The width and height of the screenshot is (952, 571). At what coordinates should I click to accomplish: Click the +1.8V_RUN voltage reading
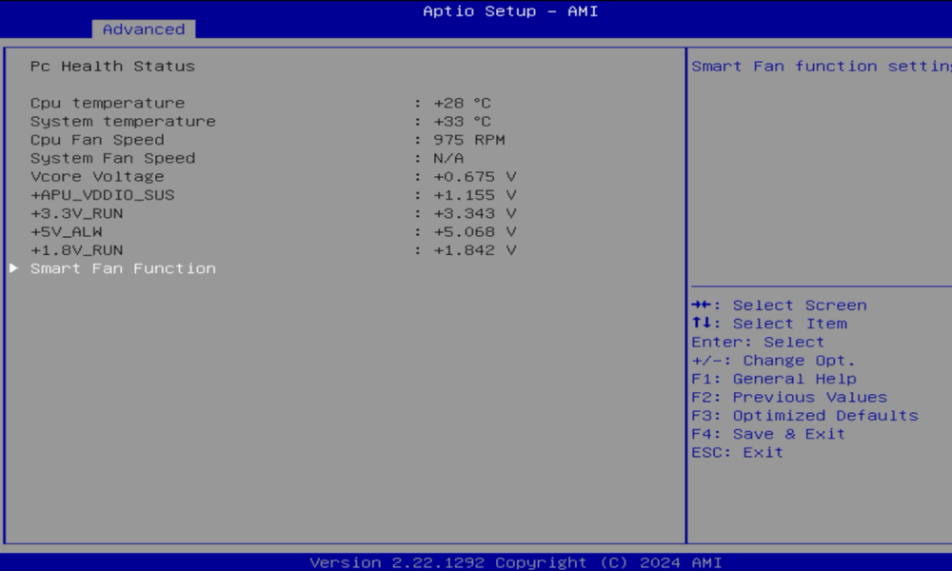[474, 250]
